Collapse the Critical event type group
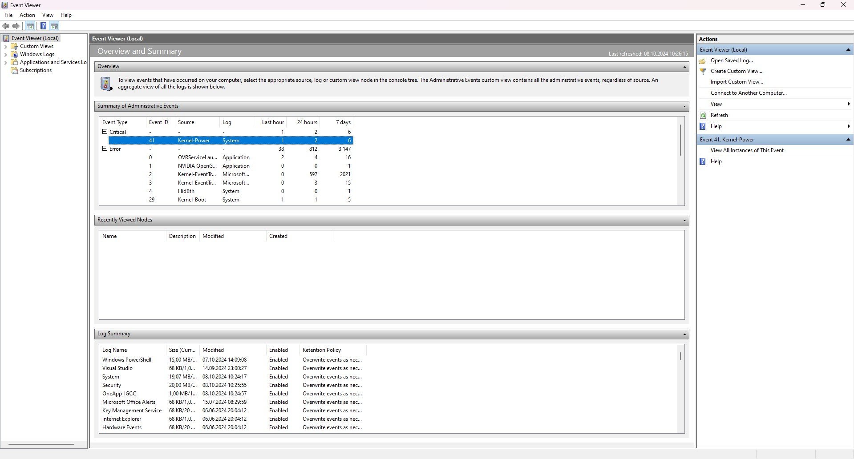Image resolution: width=854 pixels, height=459 pixels. [105, 132]
